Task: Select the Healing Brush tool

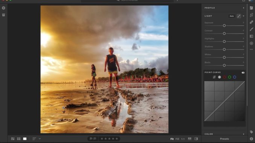Action: click(x=251, y=22)
